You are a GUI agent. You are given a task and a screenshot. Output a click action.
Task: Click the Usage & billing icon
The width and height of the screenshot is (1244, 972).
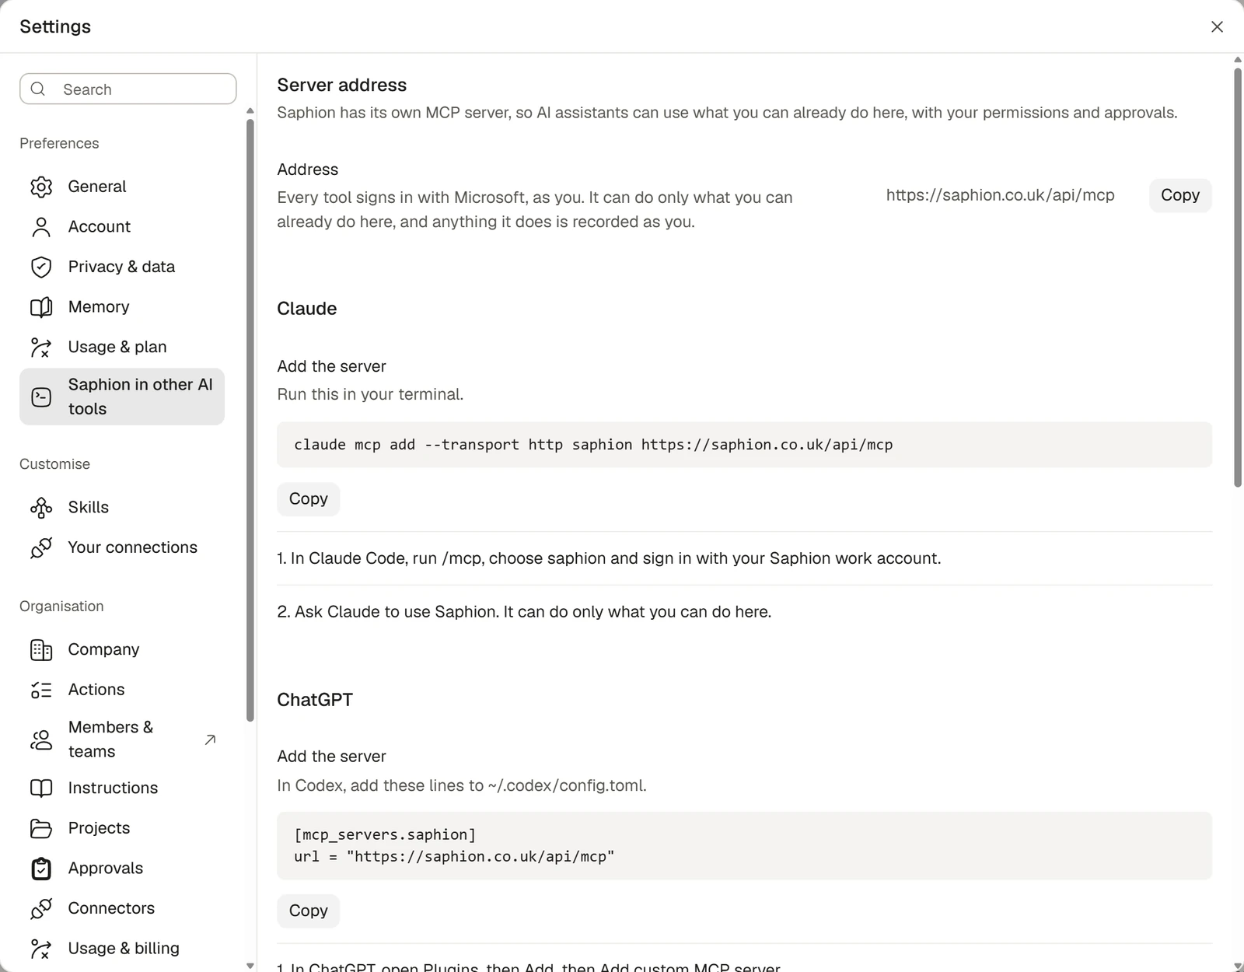tap(41, 949)
